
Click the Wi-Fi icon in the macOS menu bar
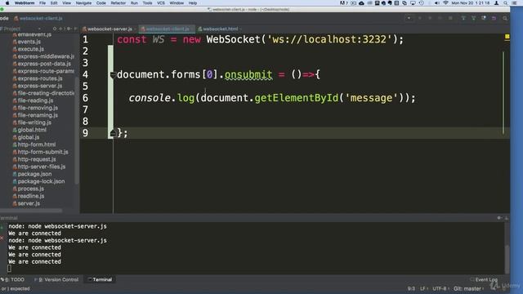445,3
